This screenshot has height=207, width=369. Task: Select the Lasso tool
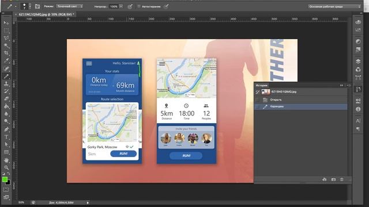[6, 38]
